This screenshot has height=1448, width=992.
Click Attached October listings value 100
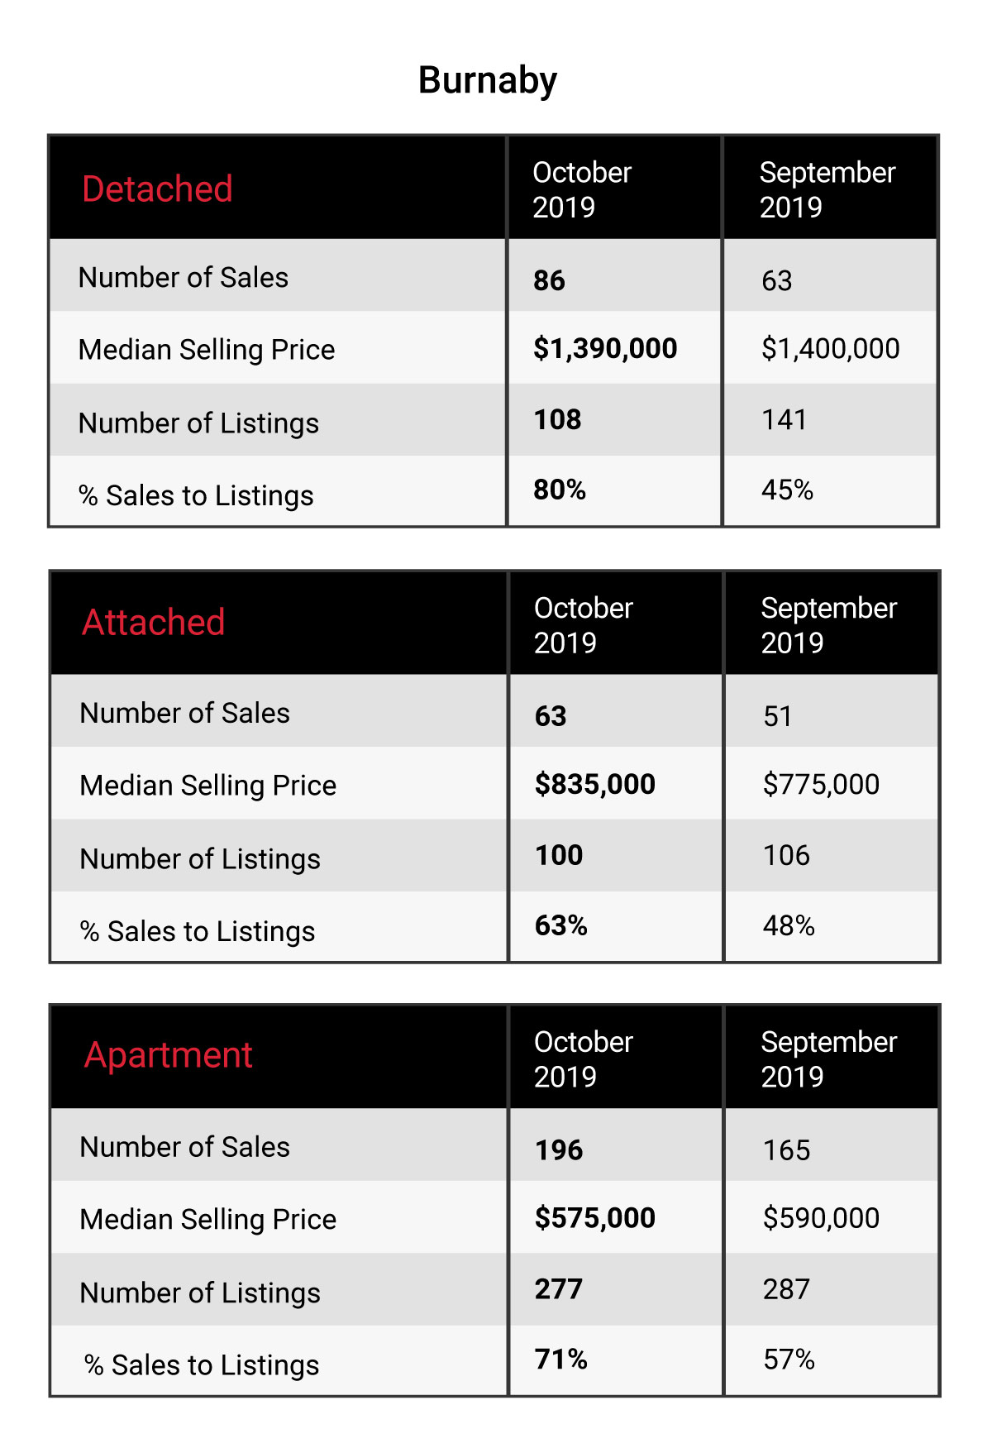(559, 855)
